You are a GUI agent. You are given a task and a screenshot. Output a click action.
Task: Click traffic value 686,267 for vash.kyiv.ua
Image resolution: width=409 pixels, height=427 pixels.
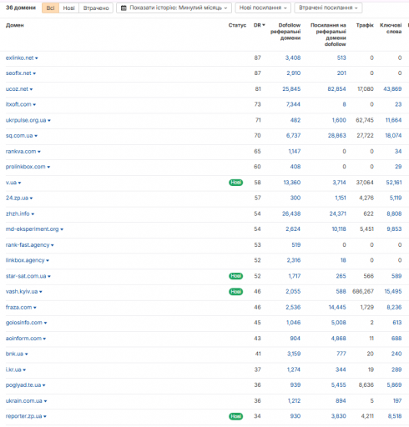(363, 291)
